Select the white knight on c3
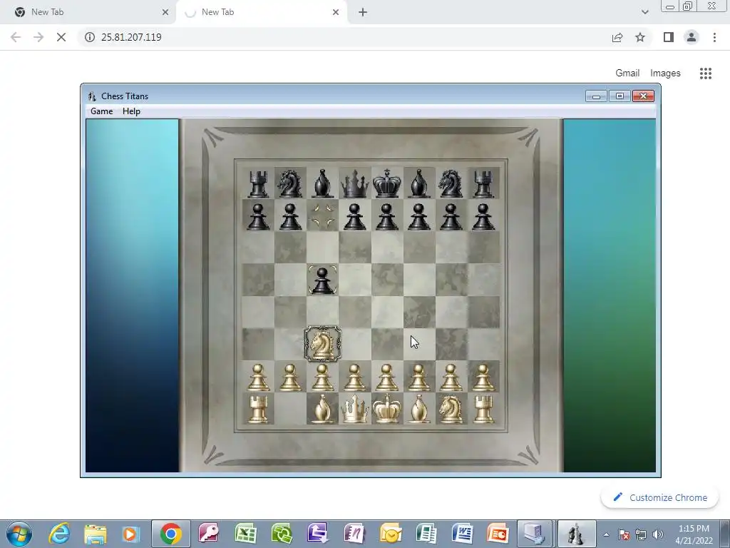Screen dimensions: 730x548 [323, 345]
